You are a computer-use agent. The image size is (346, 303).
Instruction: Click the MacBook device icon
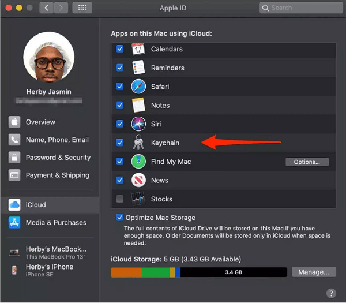(14, 252)
